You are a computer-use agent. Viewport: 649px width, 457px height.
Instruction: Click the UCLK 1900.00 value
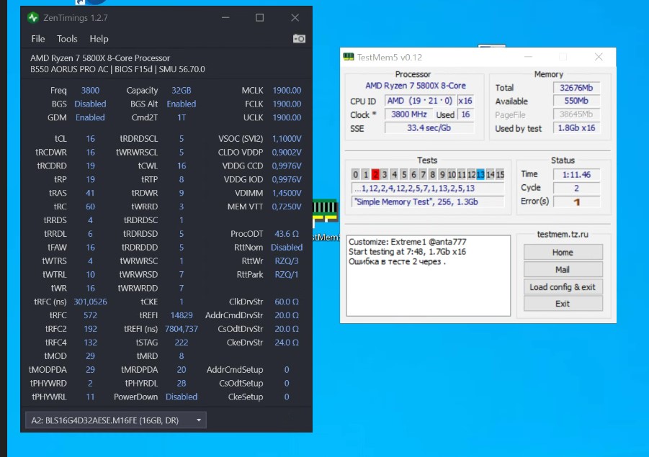[287, 117]
